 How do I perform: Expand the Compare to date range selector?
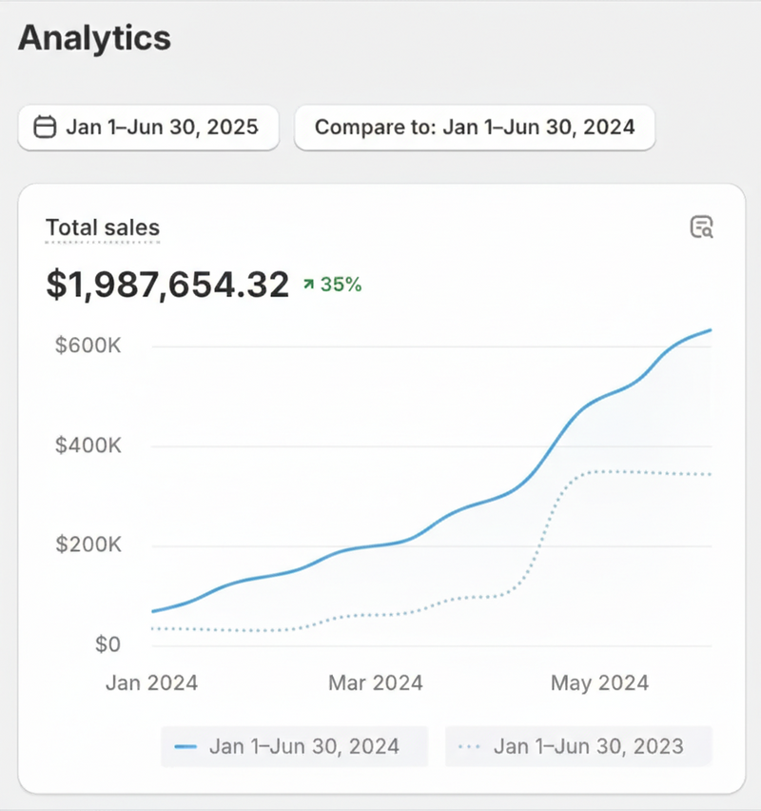click(x=475, y=128)
